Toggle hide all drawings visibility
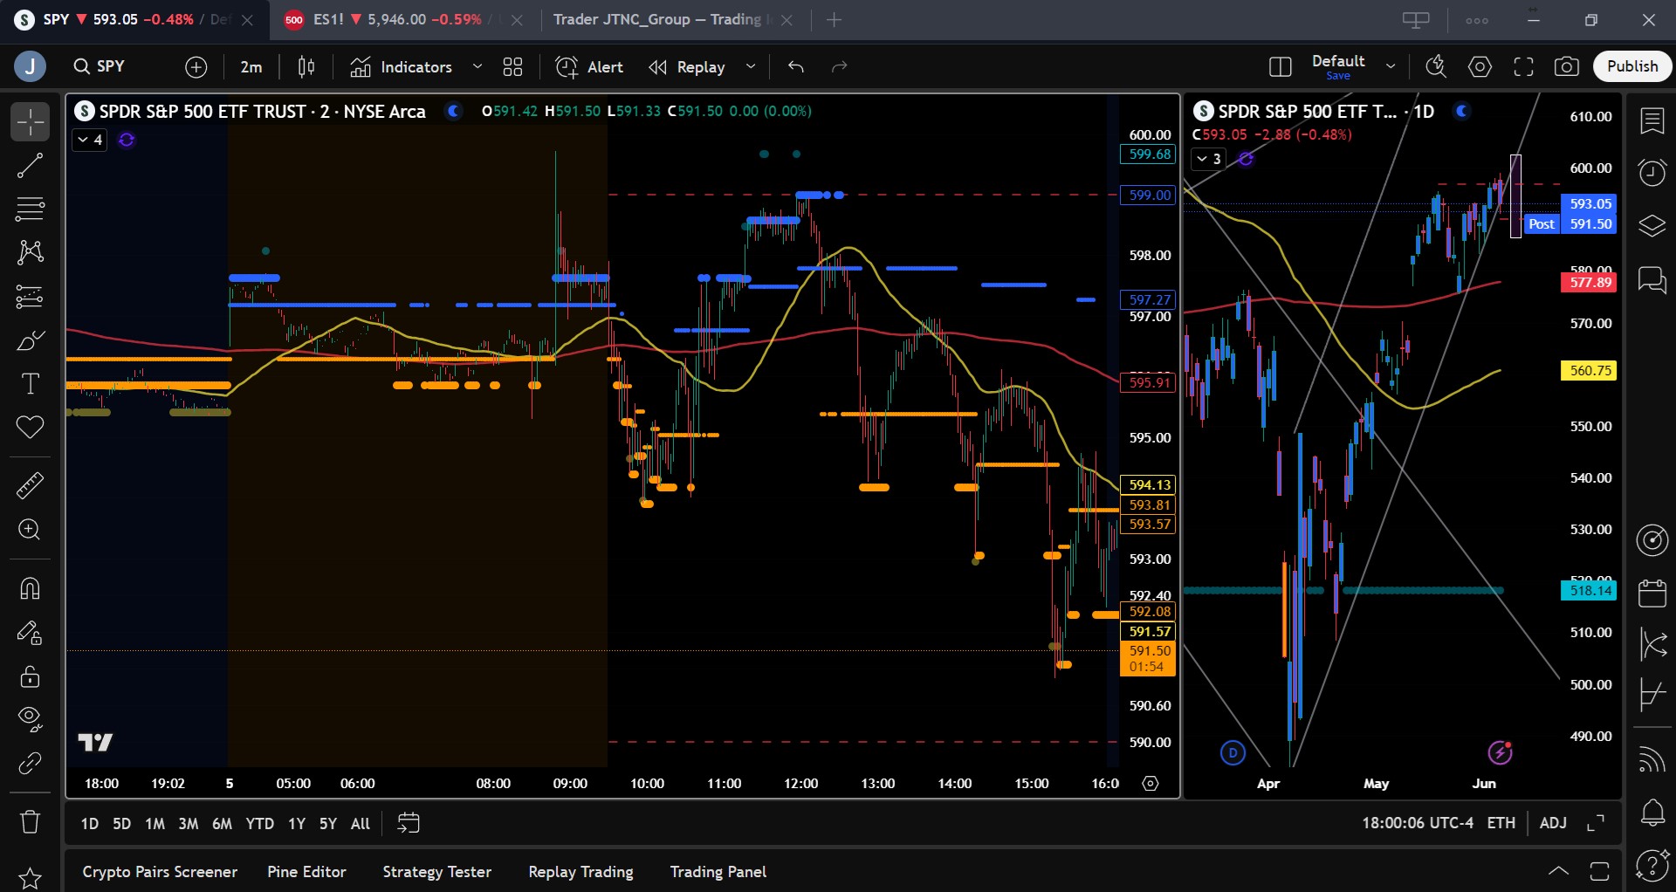1676x892 pixels. coord(30,719)
